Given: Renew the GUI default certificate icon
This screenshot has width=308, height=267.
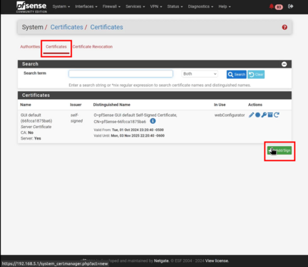Looking at the screenshot, I should pyautogui.click(x=276, y=115).
